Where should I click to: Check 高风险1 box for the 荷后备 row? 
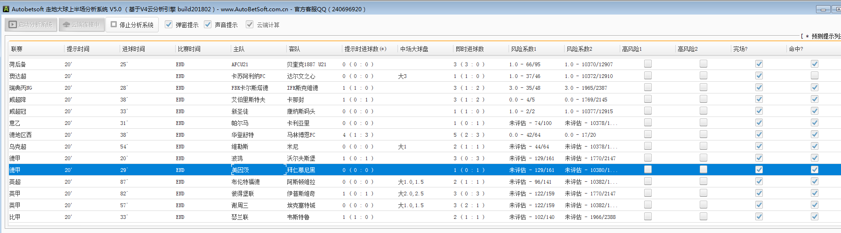pos(648,64)
